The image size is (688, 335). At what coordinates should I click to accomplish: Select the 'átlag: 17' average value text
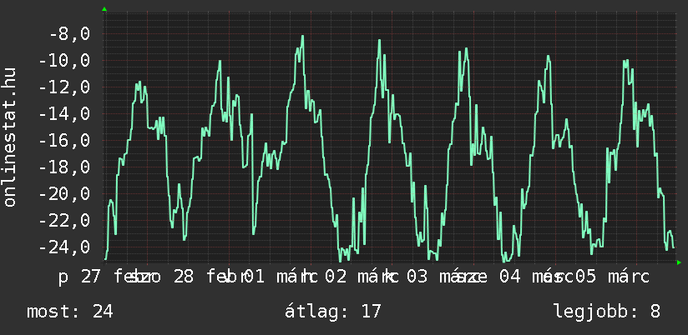[333, 312]
